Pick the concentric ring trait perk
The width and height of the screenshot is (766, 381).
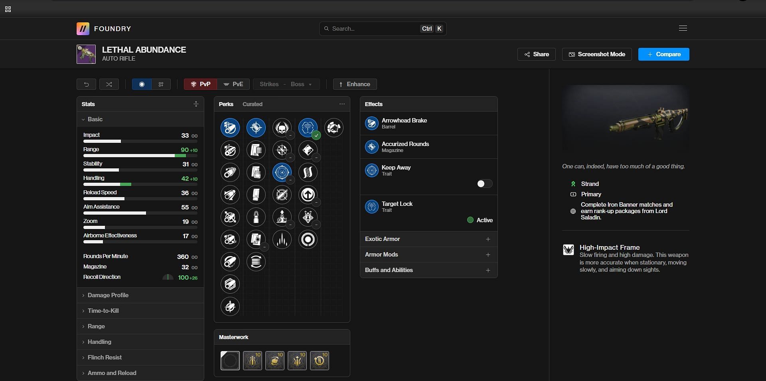pyautogui.click(x=308, y=239)
